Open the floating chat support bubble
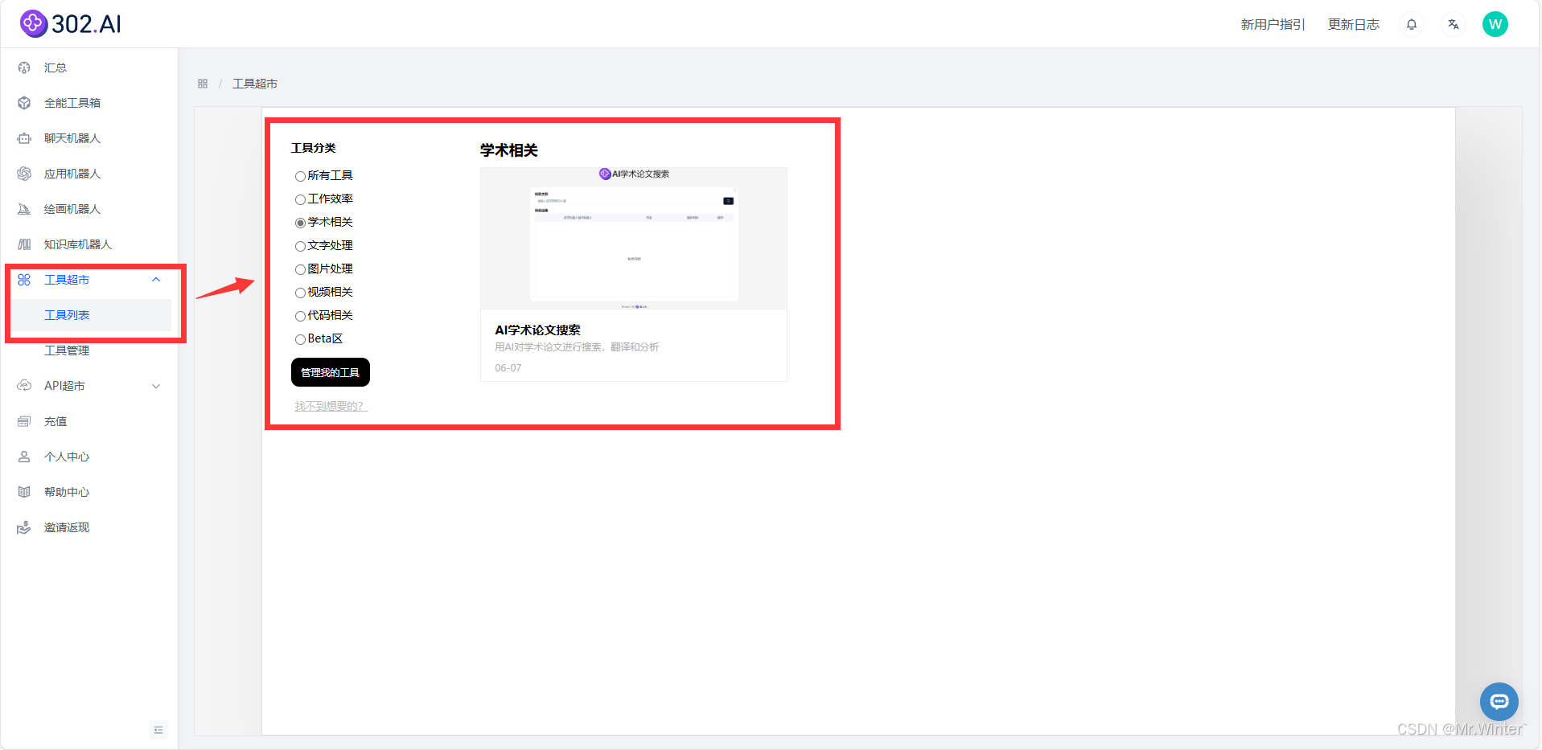The width and height of the screenshot is (1542, 750). (1499, 702)
